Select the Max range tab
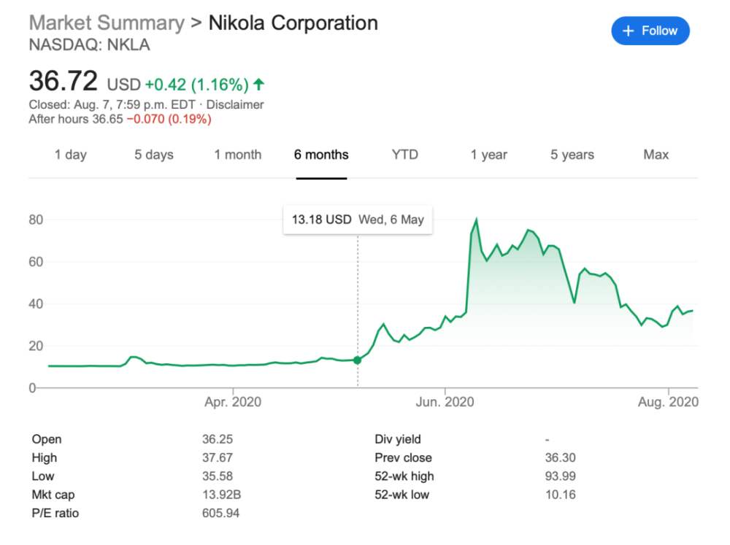The image size is (730, 545). tap(656, 155)
